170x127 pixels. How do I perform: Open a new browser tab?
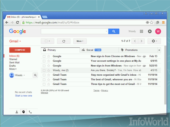(x=45, y=17)
